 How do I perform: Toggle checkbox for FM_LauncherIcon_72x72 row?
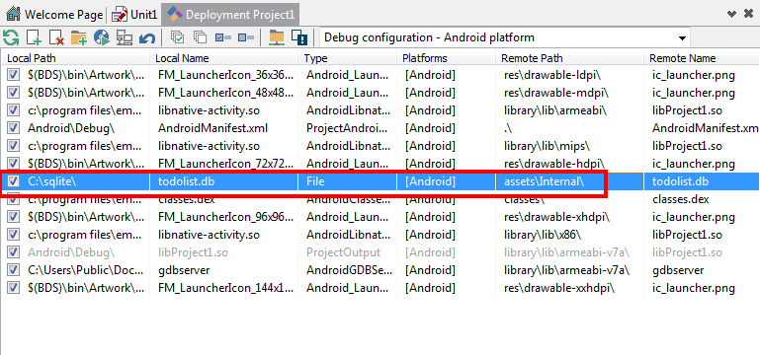coord(14,164)
